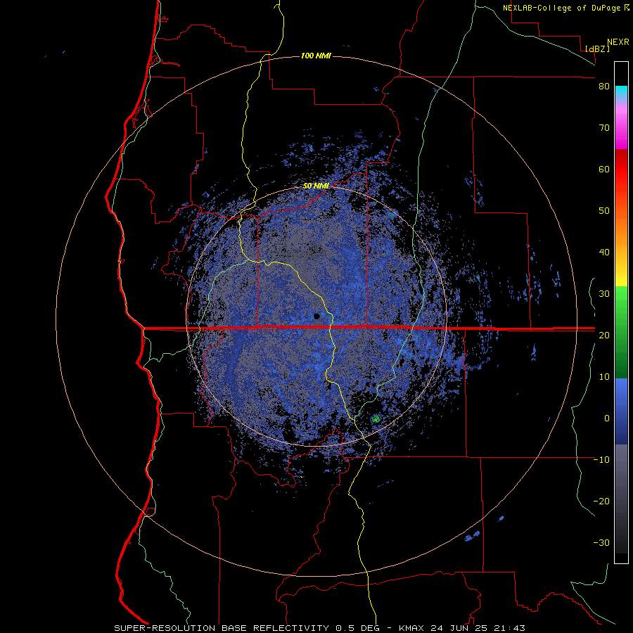This screenshot has height=633, width=633.
Task: Click the small green echo cell southeast of radar
Action: click(376, 418)
